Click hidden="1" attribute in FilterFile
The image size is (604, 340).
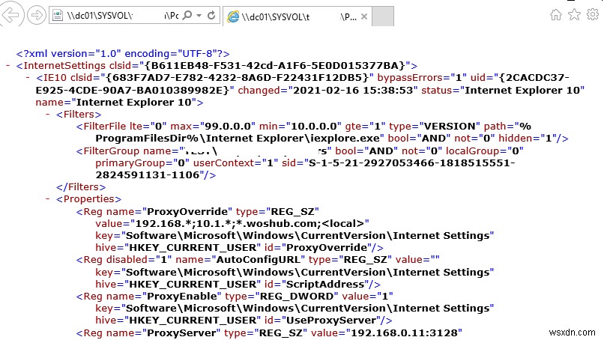tap(529, 138)
